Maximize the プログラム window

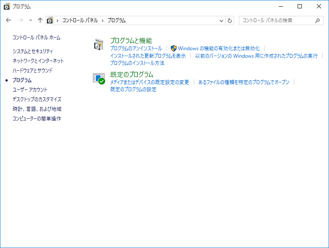pos(300,7)
